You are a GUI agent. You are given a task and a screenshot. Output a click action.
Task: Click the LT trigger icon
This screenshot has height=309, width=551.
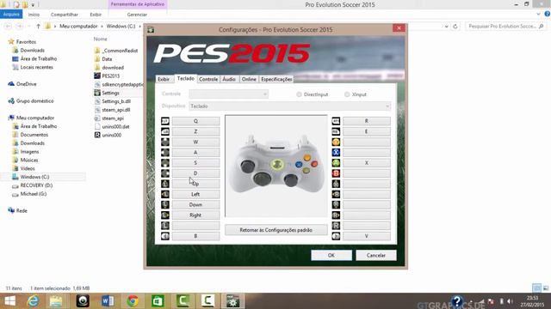click(x=164, y=121)
